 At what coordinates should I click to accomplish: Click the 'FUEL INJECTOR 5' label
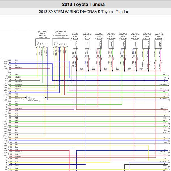coord(123,37)
